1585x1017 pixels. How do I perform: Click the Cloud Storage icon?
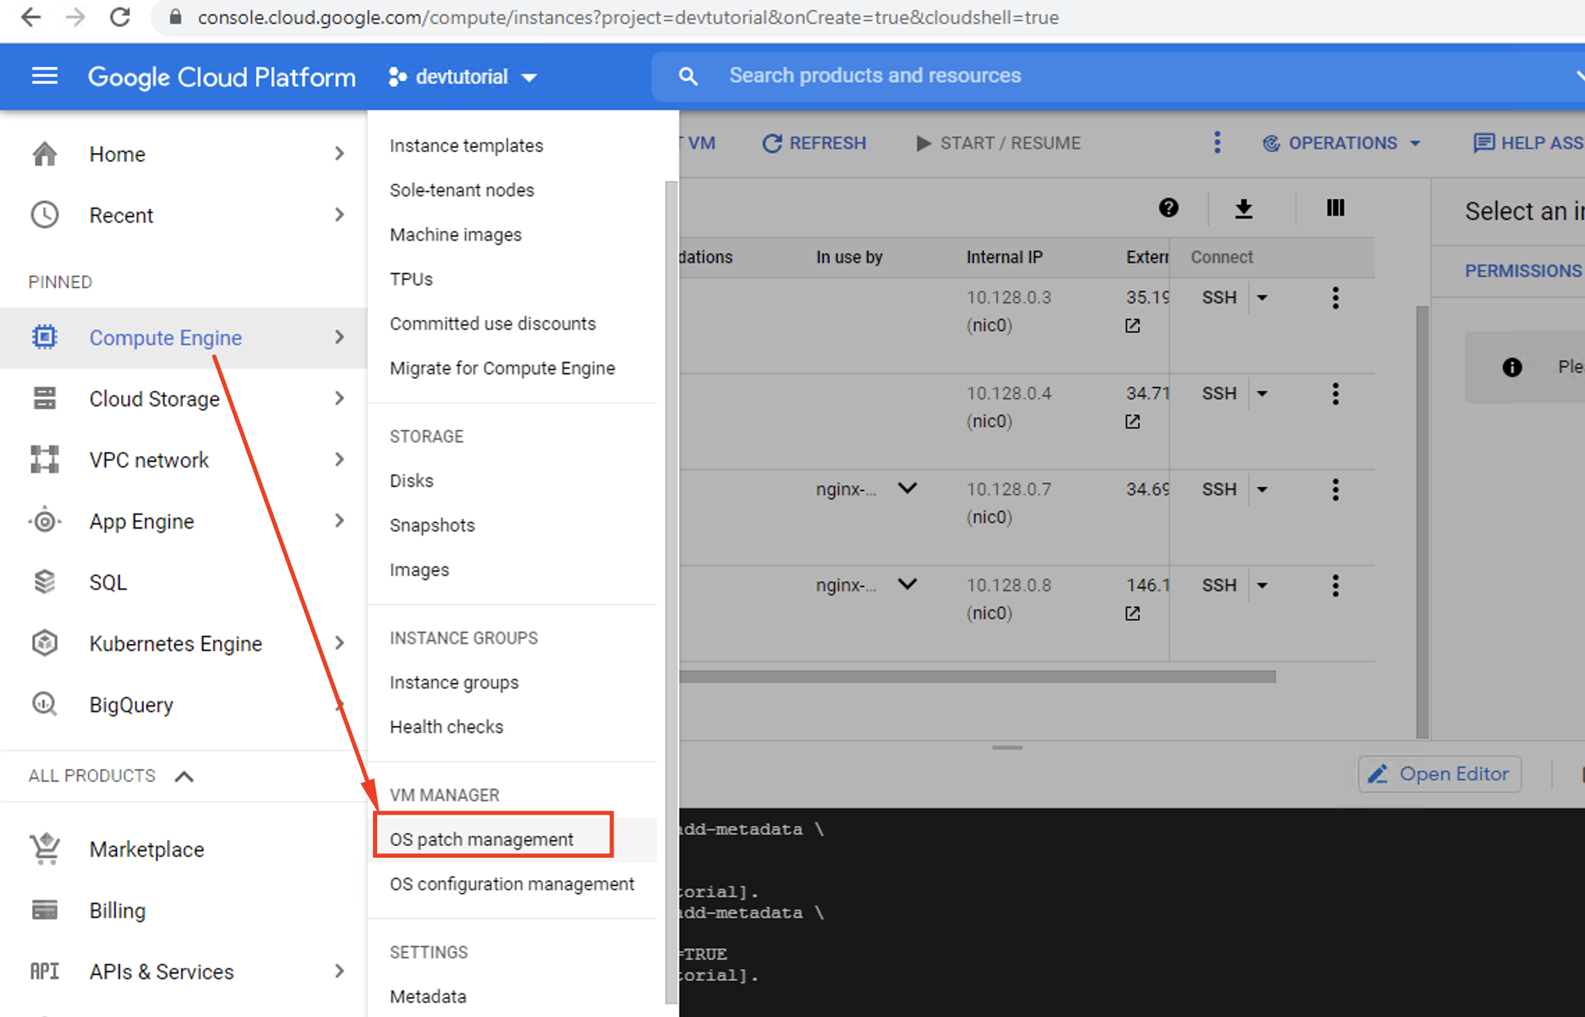pos(45,399)
